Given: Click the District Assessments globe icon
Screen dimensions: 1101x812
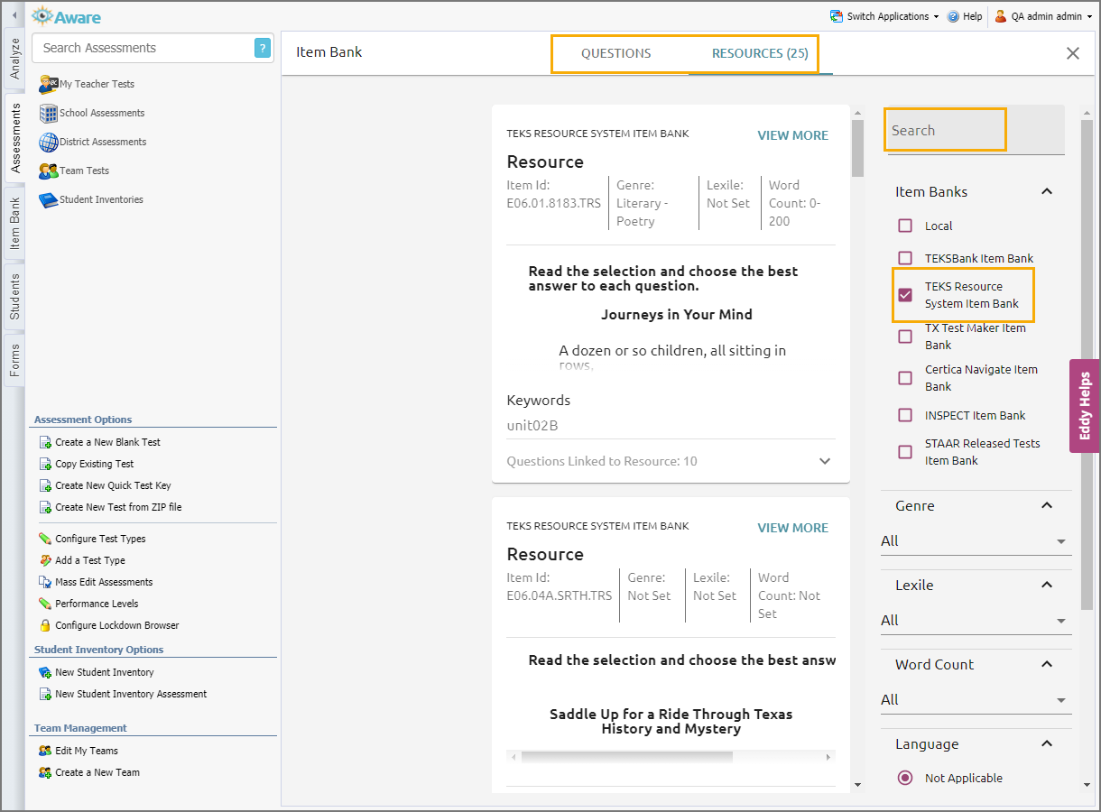Looking at the screenshot, I should [48, 142].
